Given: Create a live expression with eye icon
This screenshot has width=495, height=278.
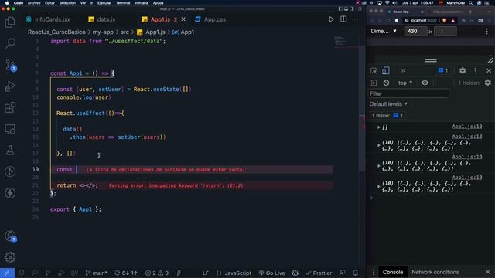Looking at the screenshot, I should click(425, 83).
